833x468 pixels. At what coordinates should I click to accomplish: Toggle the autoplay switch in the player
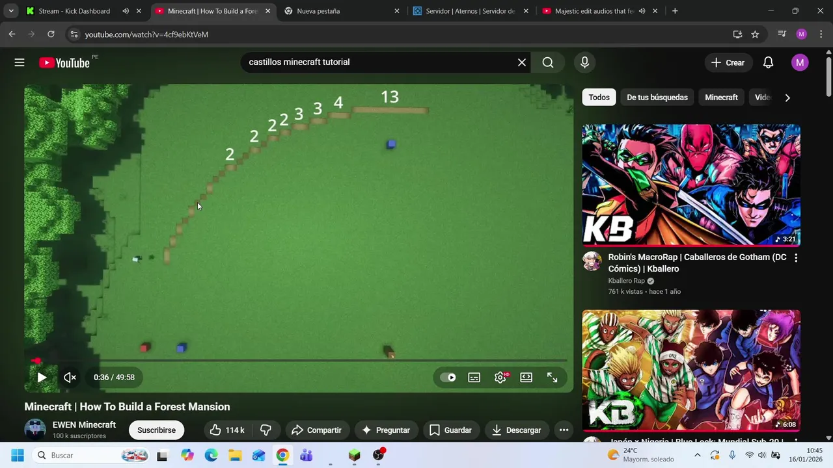pyautogui.click(x=448, y=377)
